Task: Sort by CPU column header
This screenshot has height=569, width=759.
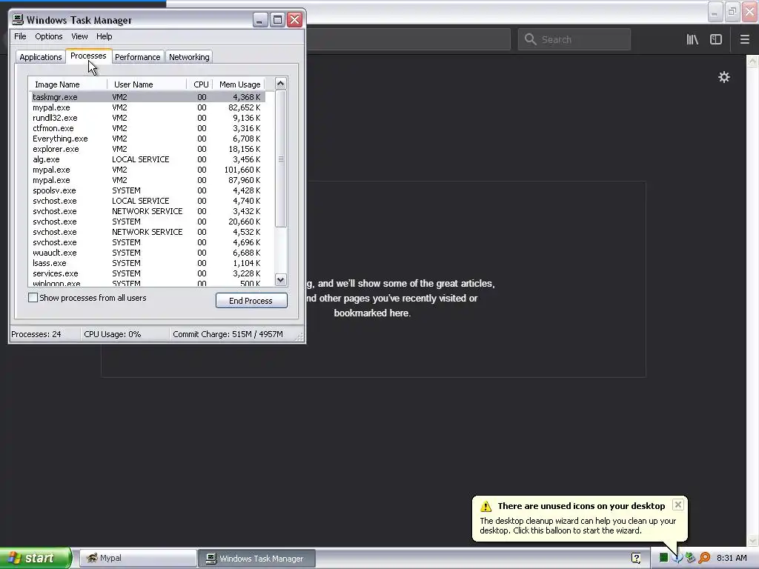Action: click(x=200, y=84)
